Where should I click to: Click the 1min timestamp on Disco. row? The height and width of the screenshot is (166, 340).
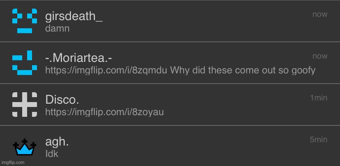point(319,98)
